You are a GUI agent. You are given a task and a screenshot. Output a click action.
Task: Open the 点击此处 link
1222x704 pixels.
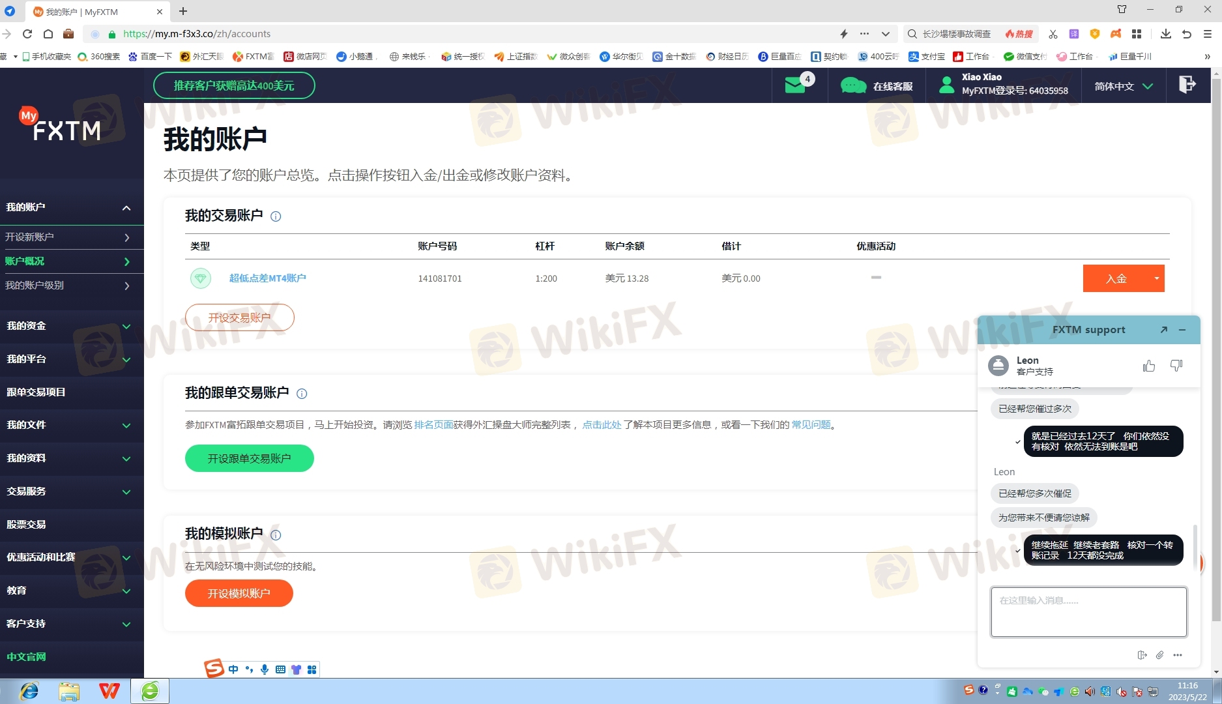[602, 425]
